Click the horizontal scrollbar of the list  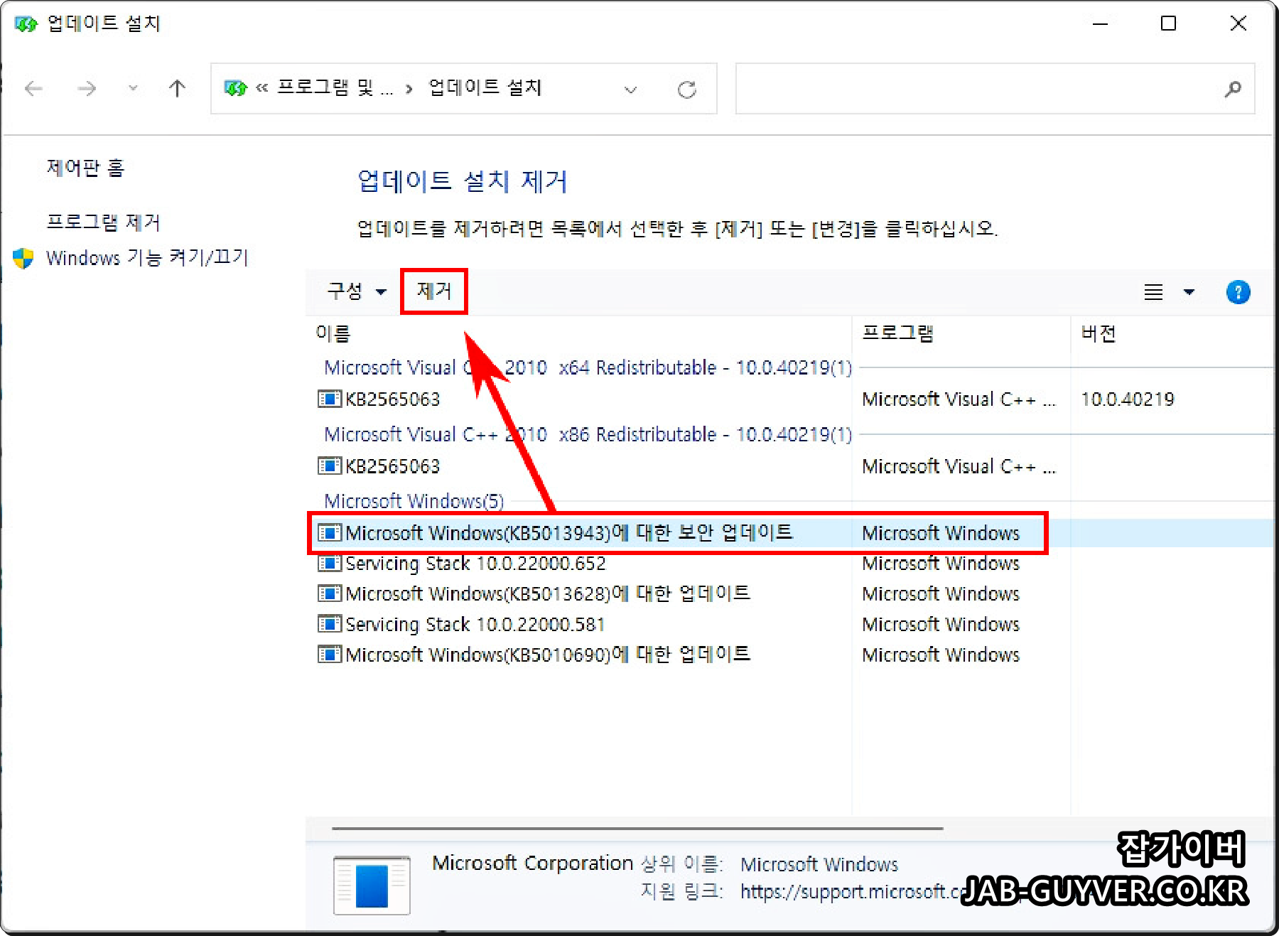[x=637, y=829]
